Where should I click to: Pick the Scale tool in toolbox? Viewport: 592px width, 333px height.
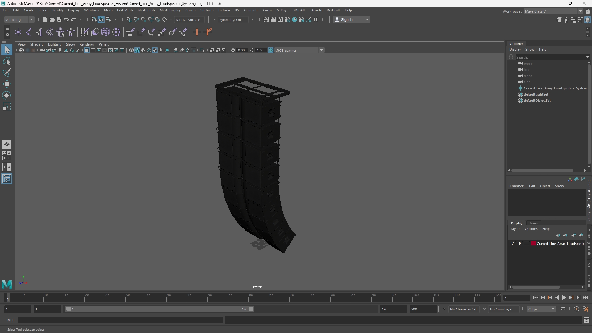tap(7, 107)
